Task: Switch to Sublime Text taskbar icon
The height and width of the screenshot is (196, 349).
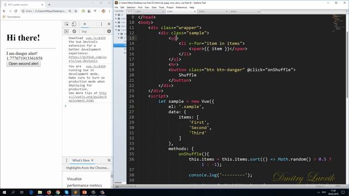Action: (75, 192)
